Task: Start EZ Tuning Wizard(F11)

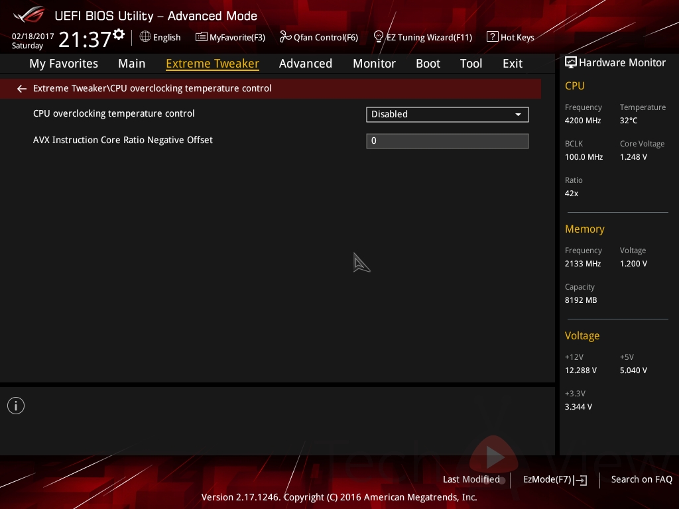Action: [423, 37]
